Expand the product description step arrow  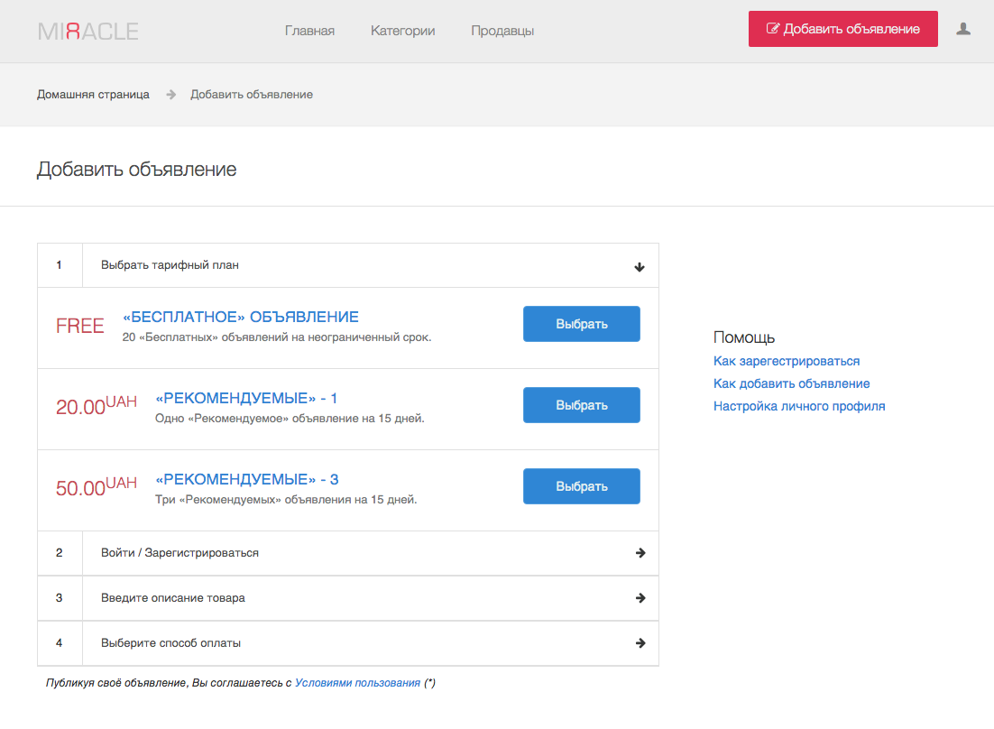point(640,598)
